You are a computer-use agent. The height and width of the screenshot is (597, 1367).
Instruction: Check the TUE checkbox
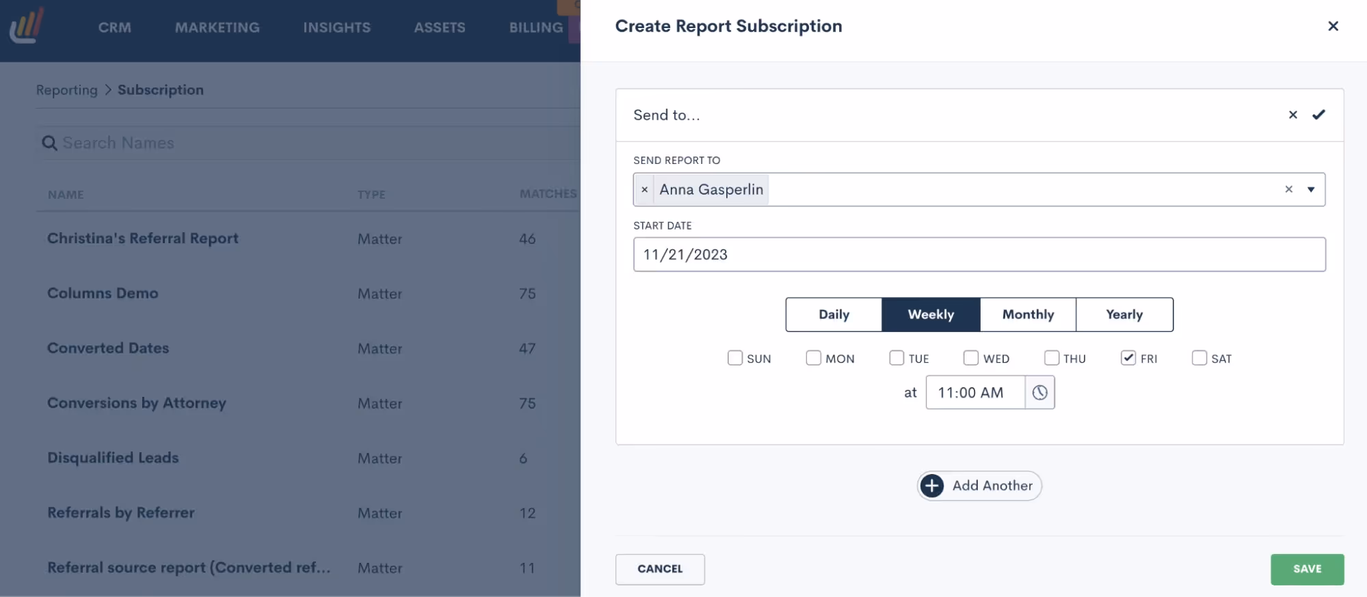(897, 358)
